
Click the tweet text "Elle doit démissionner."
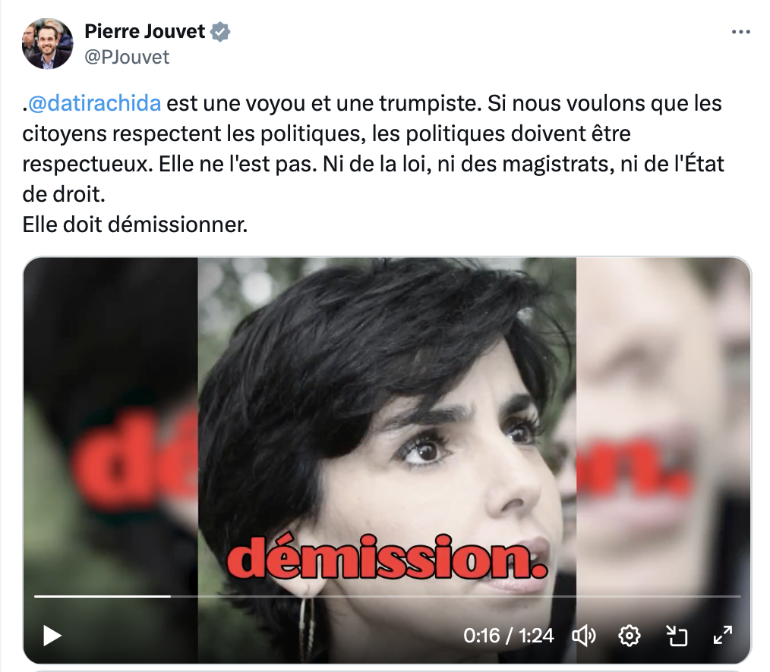(135, 225)
